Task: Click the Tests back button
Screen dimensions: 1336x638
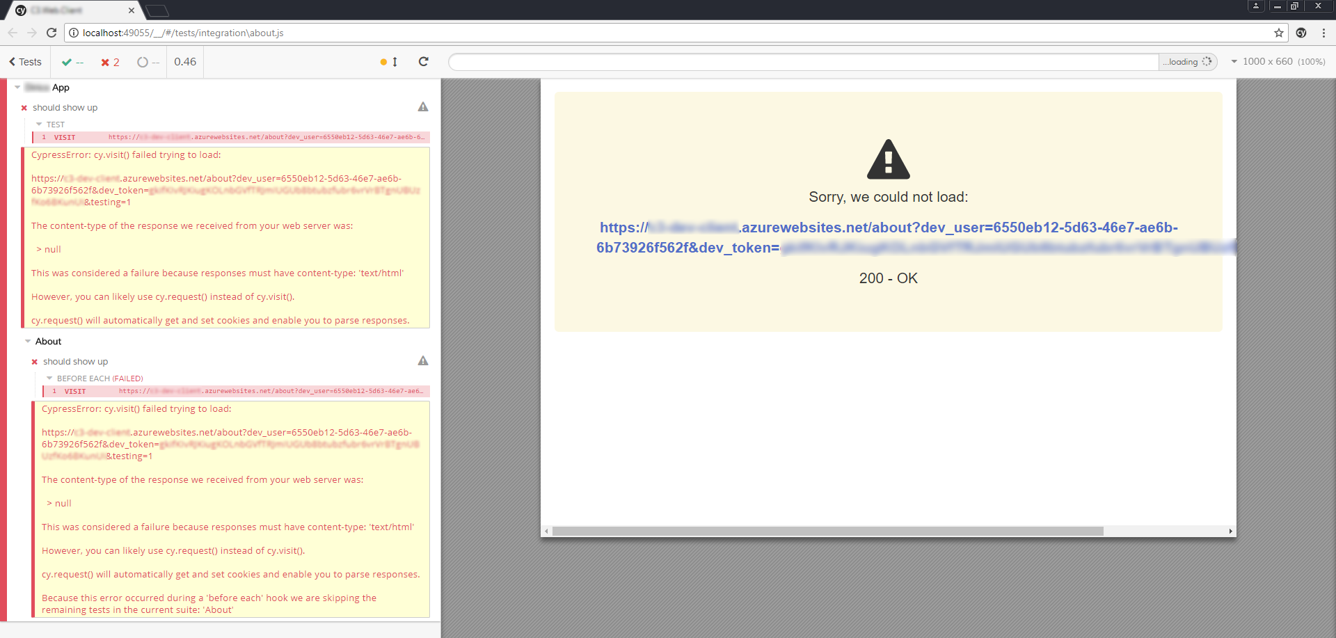Action: 24,62
